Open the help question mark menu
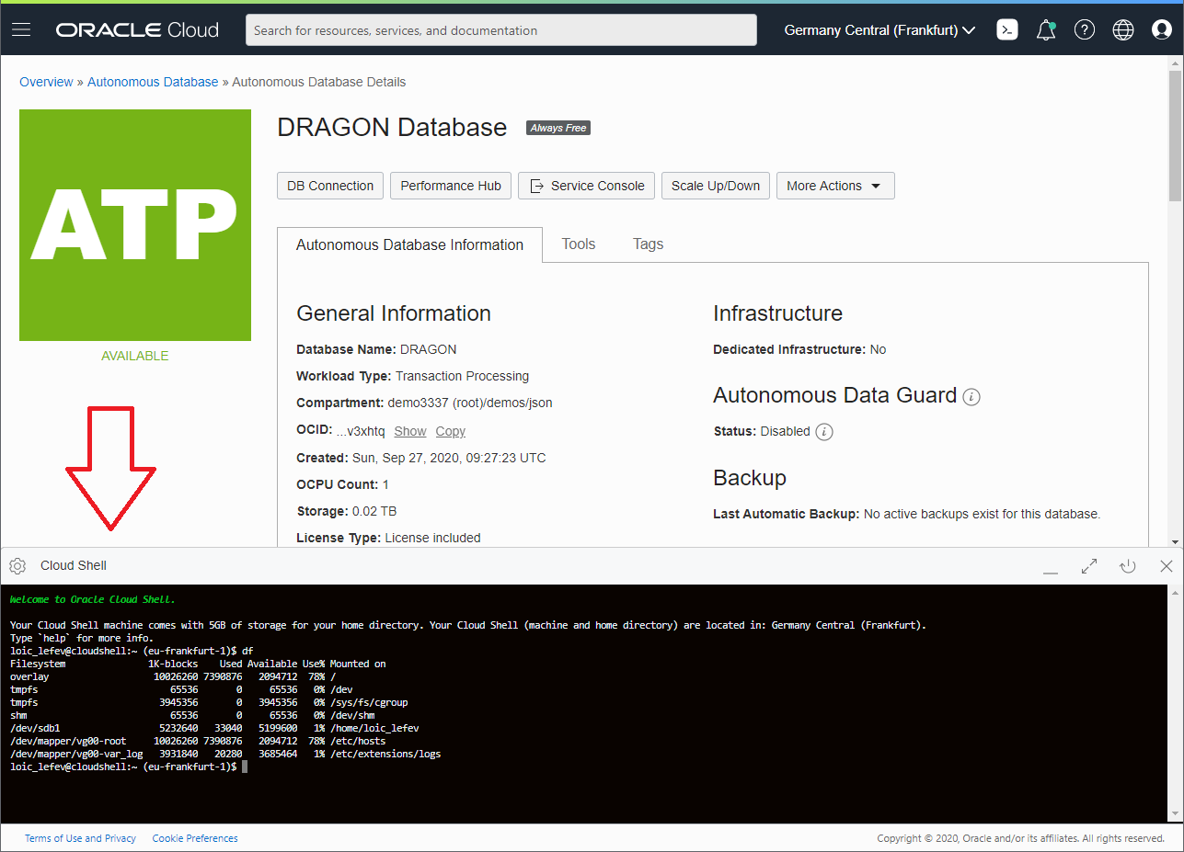The image size is (1184, 852). (1085, 30)
